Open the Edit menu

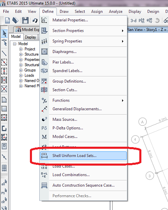(18, 12)
